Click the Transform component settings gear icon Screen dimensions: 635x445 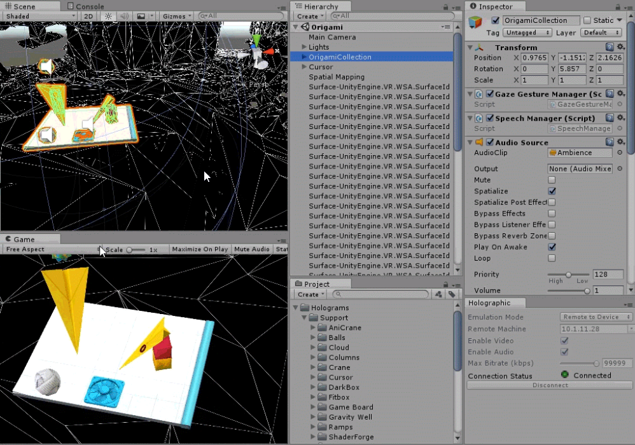coord(619,47)
